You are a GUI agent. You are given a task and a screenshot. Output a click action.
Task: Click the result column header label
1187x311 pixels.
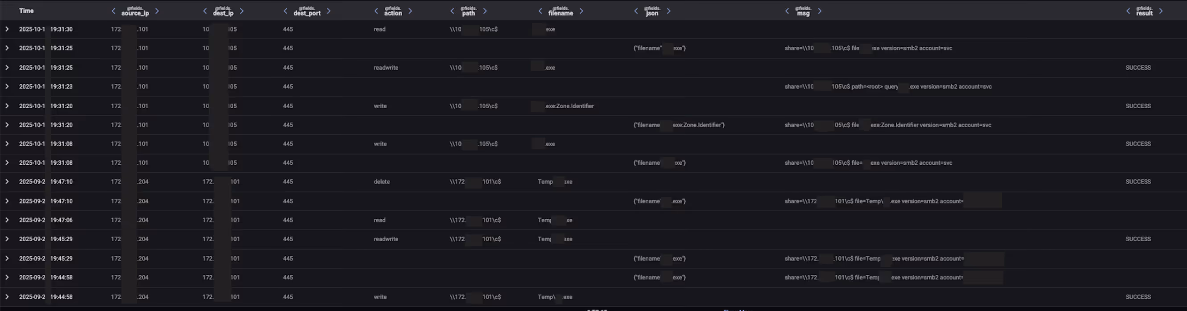1144,11
